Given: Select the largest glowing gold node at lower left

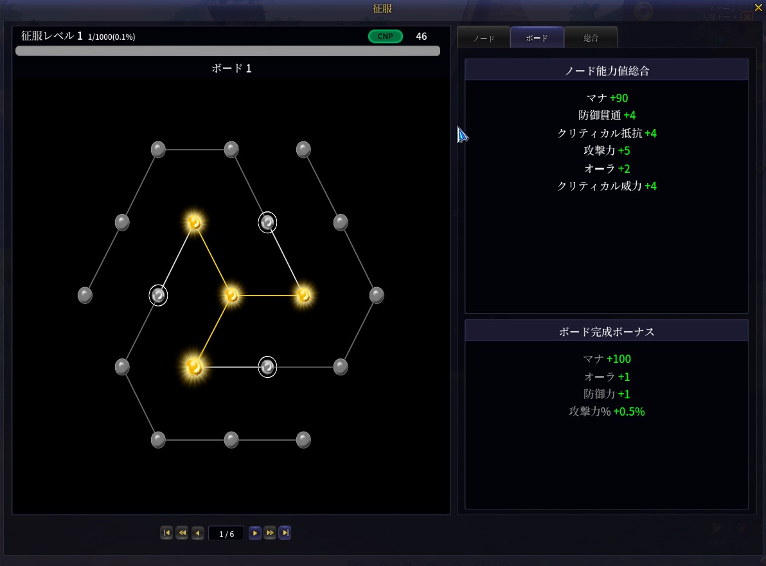Looking at the screenshot, I should pyautogui.click(x=194, y=367).
